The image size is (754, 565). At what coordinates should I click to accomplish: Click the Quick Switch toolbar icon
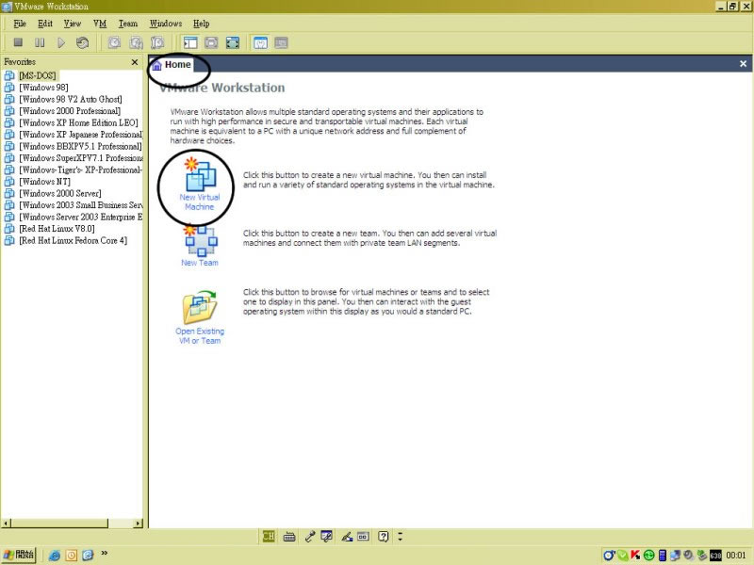(x=211, y=42)
